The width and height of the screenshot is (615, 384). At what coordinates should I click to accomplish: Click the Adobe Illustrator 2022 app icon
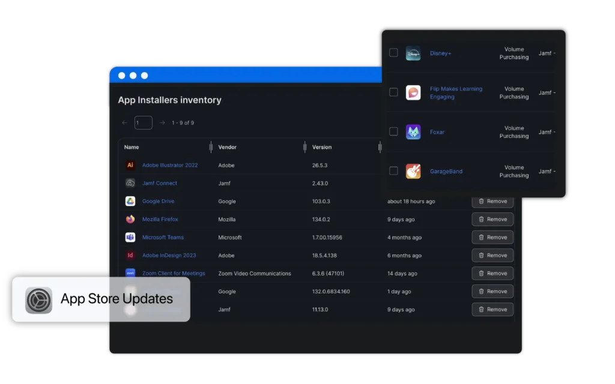pyautogui.click(x=130, y=166)
